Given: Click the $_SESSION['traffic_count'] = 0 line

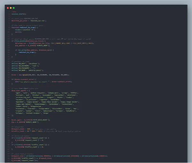Looking at the screenshot, I should [x=29, y=147].
